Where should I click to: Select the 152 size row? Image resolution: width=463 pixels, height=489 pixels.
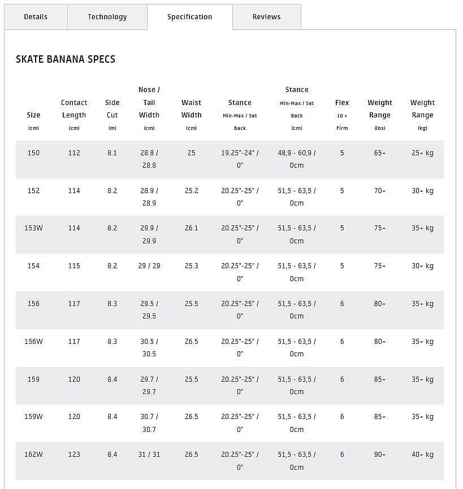(x=34, y=191)
